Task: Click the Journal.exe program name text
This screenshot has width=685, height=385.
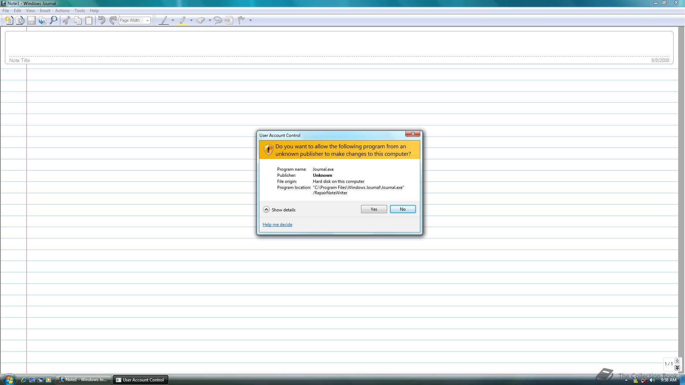Action: pyautogui.click(x=323, y=169)
